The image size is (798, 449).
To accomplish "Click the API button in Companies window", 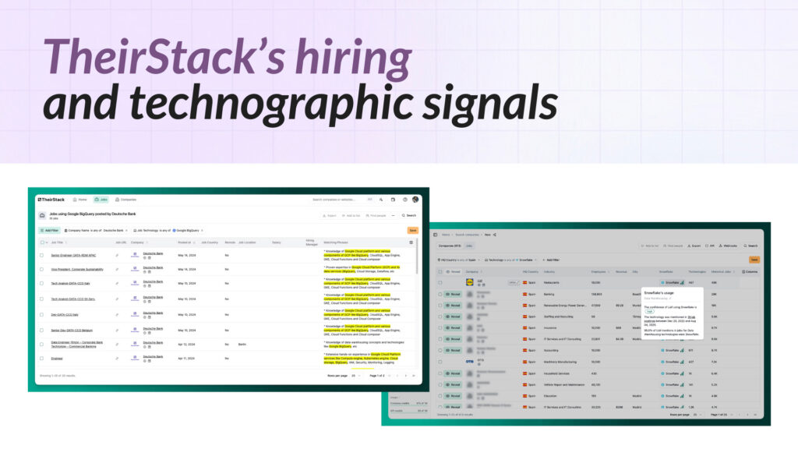I will [710, 246].
